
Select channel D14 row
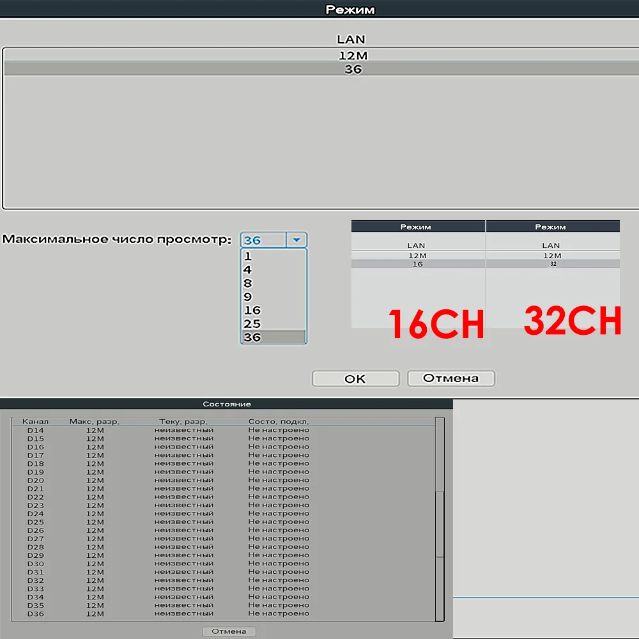223,430
